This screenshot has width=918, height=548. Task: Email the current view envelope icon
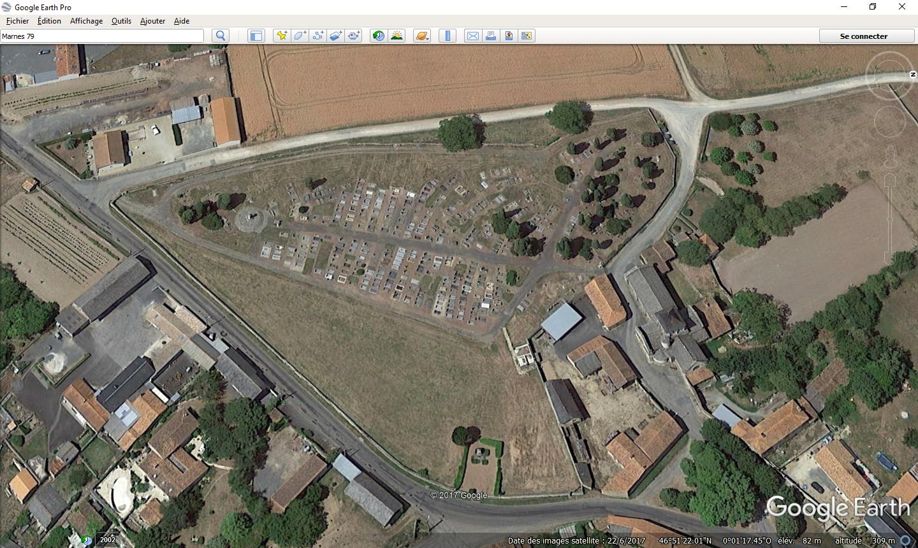[x=473, y=36]
